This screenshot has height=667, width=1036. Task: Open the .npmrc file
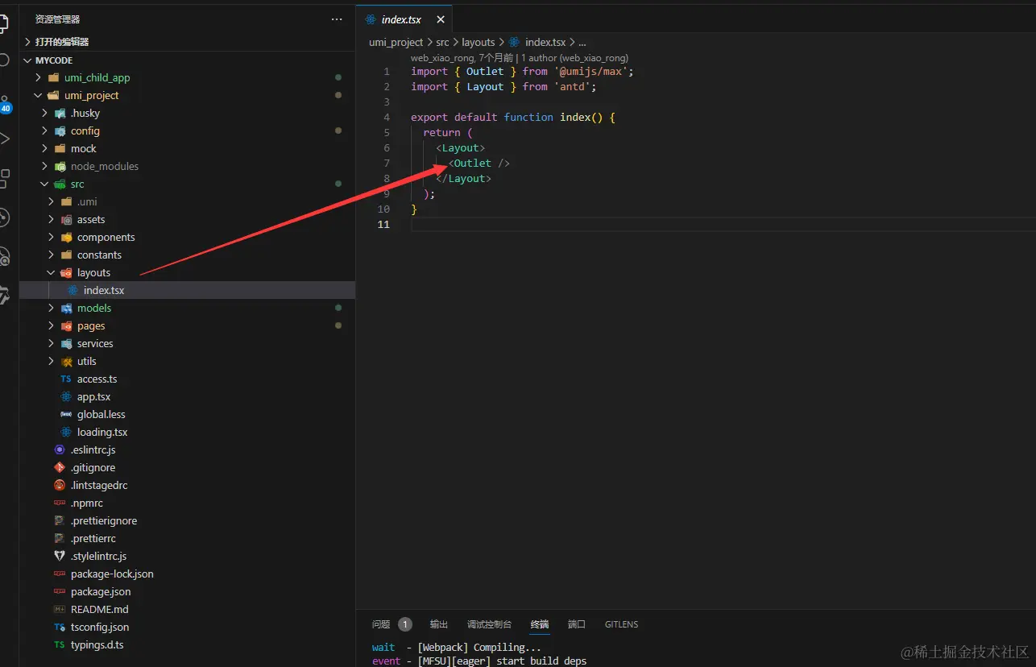pyautogui.click(x=187, y=503)
